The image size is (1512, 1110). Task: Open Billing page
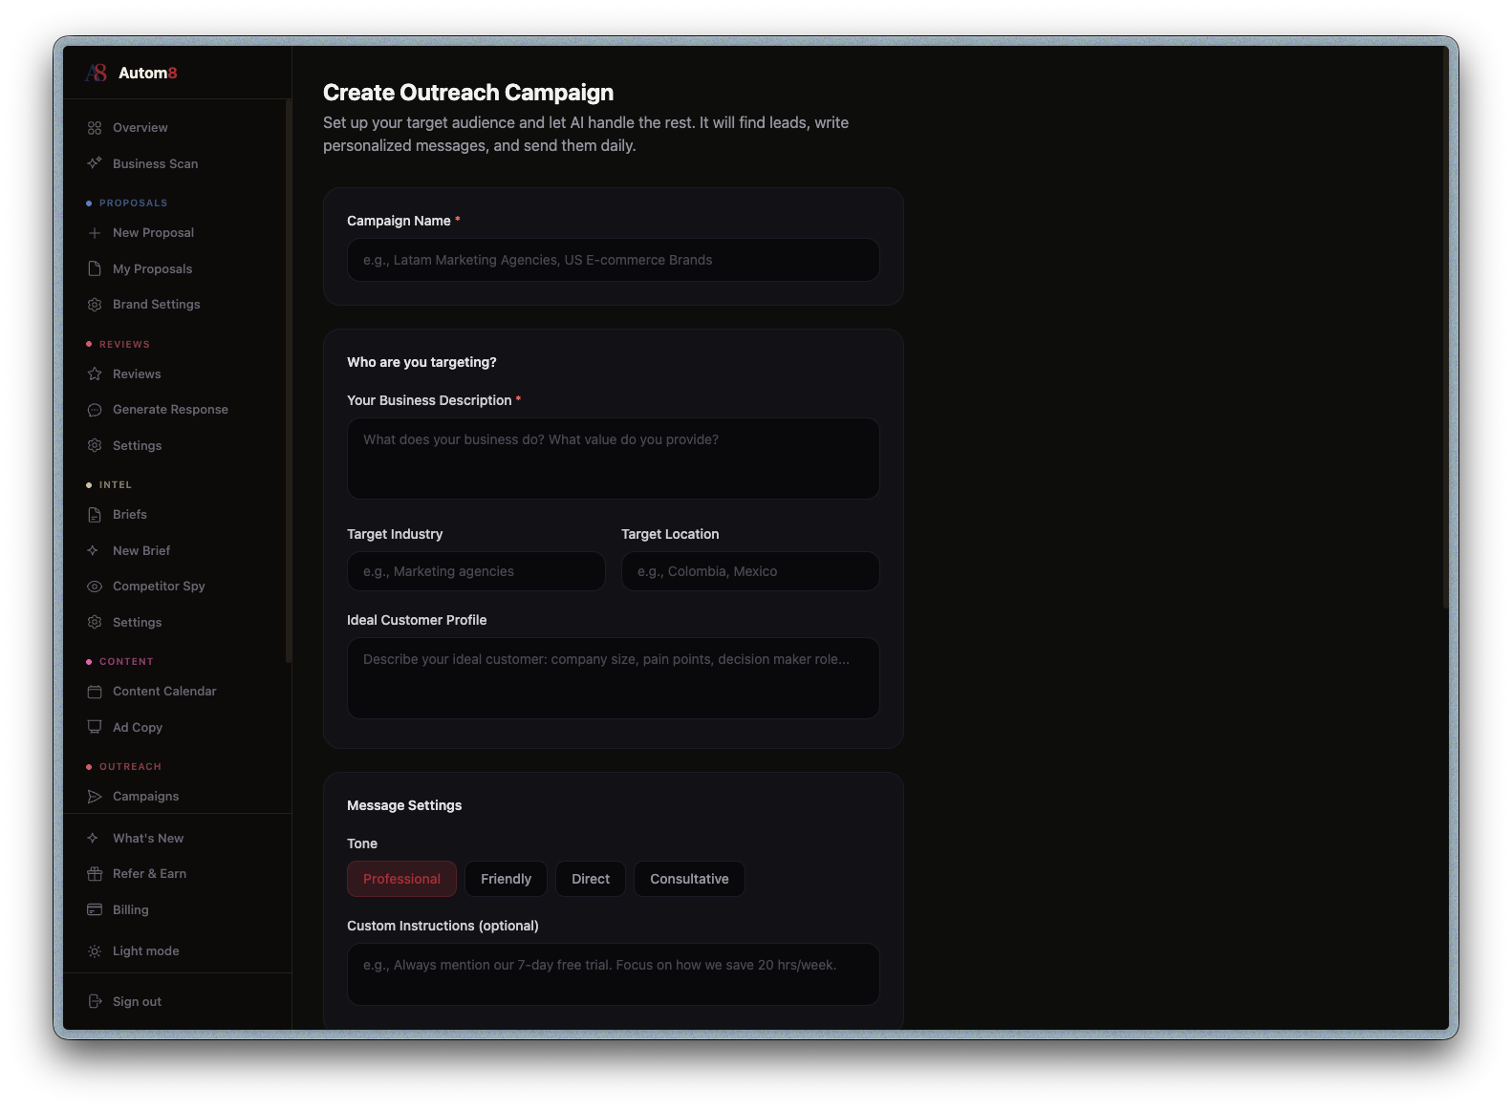(x=130, y=909)
